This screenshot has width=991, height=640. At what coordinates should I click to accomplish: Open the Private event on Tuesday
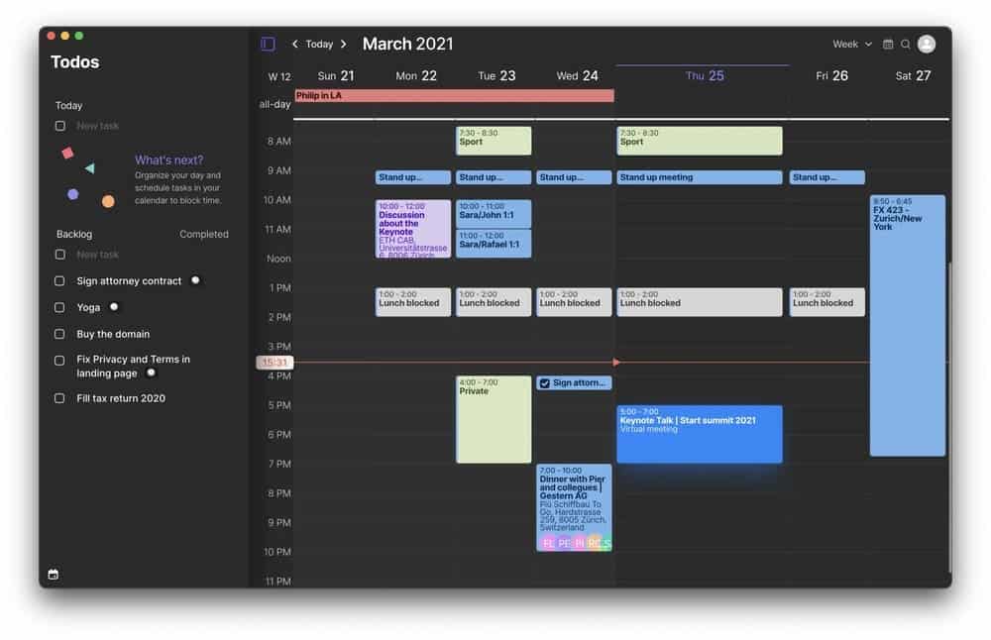(x=494, y=419)
